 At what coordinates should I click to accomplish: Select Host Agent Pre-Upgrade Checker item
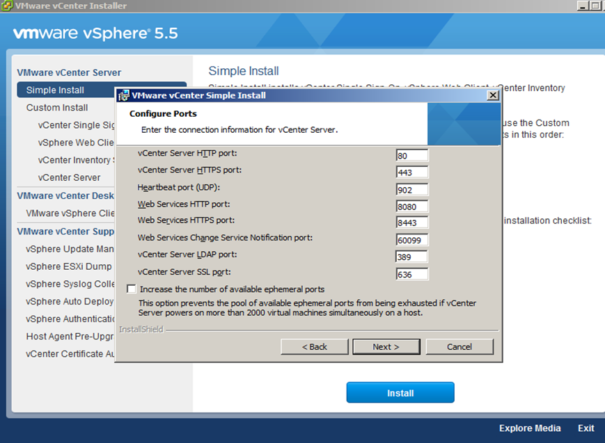tap(70, 336)
